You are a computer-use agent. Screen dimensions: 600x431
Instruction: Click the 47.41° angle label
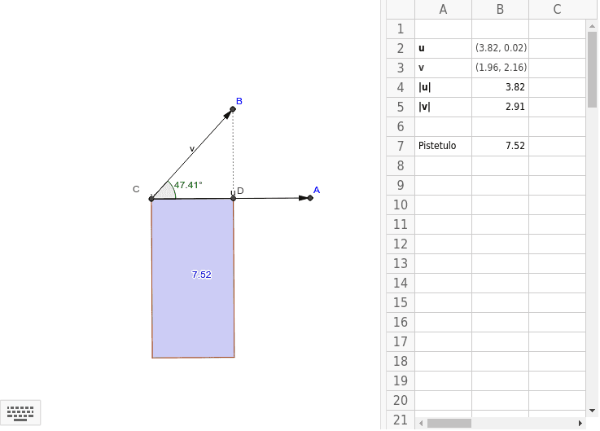point(188,185)
